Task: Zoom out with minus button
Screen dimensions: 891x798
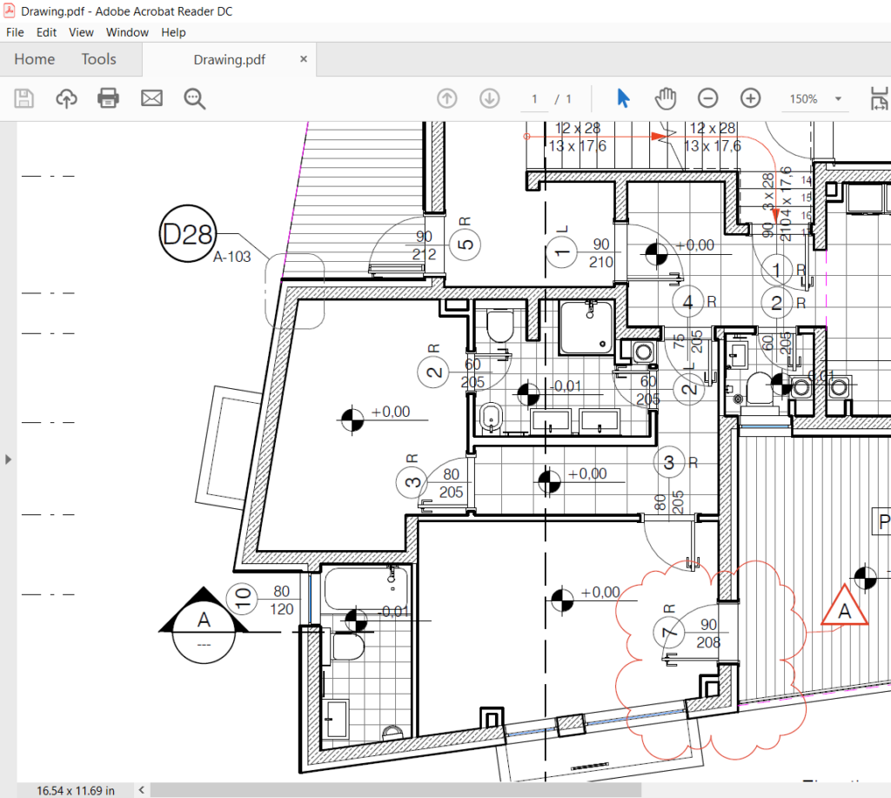Action: tap(708, 98)
